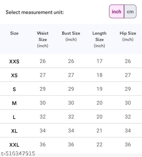This screenshot has height=157, width=142.
Task: Click waist value 26 in XXS row
Action: point(43,61)
